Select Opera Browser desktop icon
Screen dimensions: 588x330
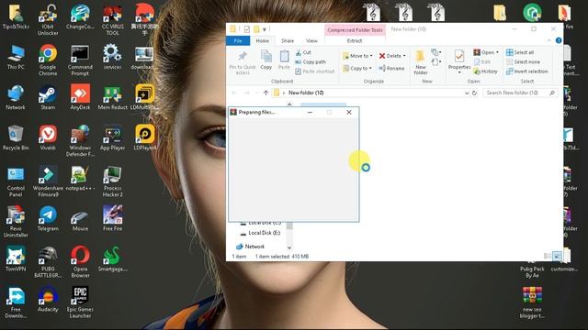tap(80, 261)
